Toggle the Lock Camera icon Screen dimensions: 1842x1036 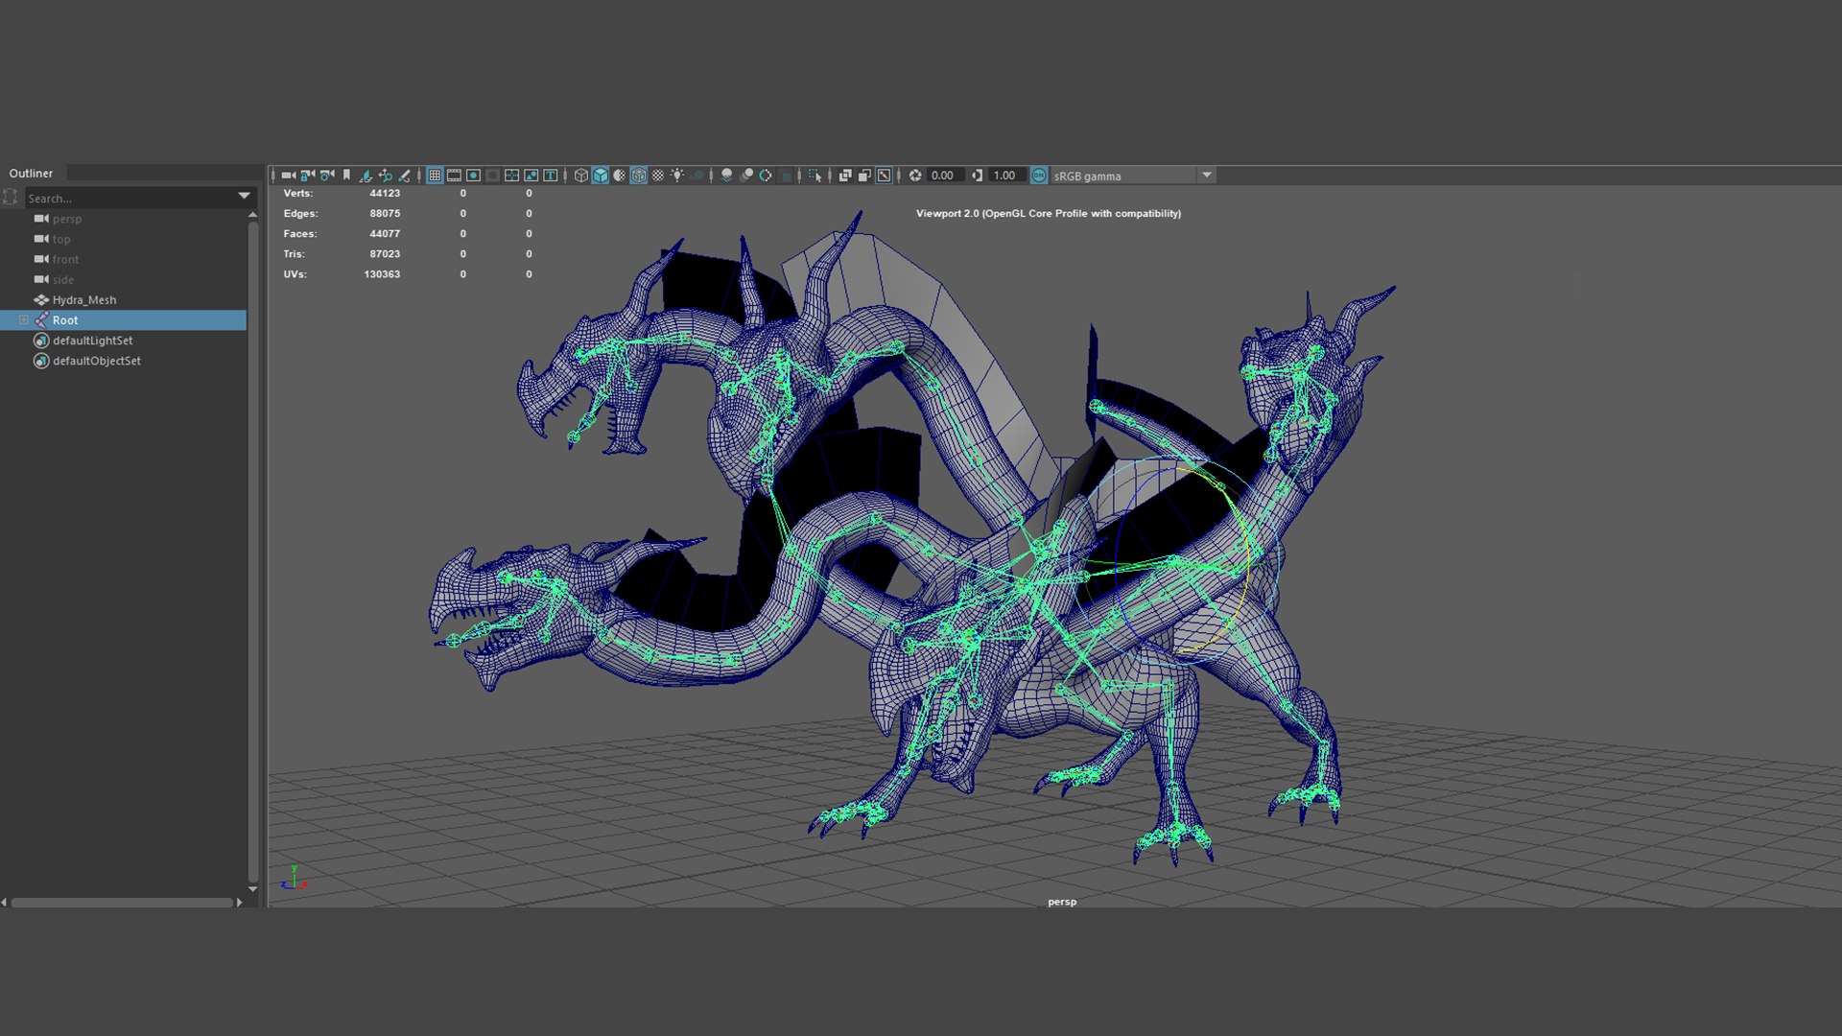(308, 176)
